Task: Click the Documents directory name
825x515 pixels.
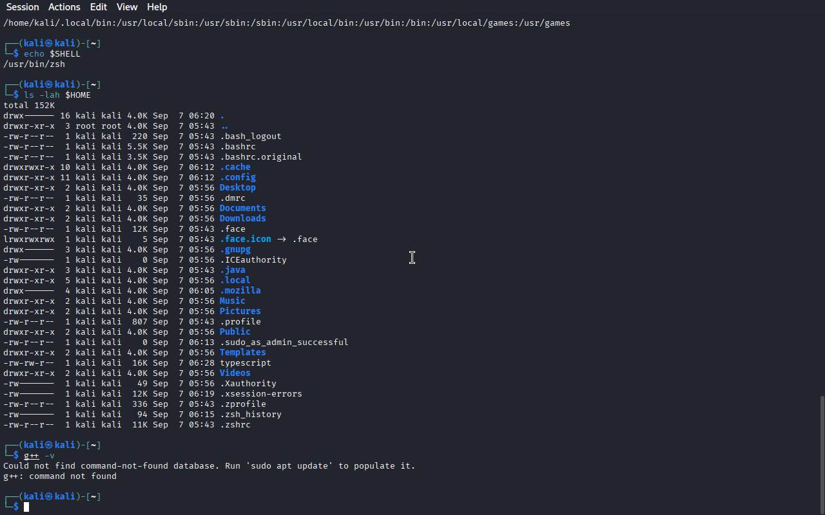Action: pyautogui.click(x=243, y=209)
